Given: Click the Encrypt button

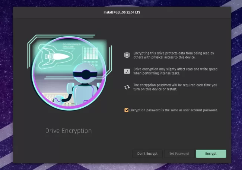Looking at the screenshot, I should [x=211, y=154].
